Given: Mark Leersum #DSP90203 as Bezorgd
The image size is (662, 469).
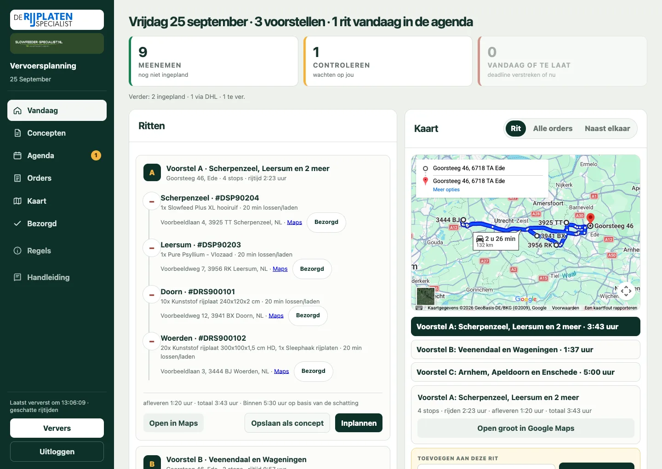Looking at the screenshot, I should [x=312, y=269].
